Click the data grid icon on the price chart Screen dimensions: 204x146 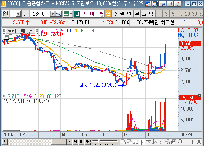pos(7,37)
